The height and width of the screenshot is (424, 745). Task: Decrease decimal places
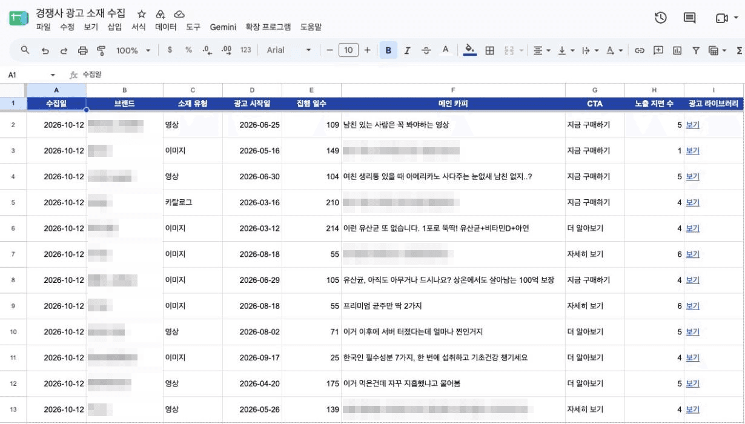click(207, 50)
